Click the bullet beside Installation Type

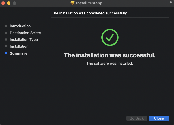click(6, 39)
